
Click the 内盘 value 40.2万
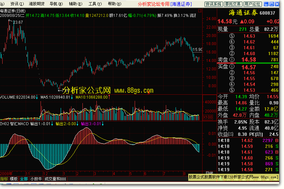coord(271,115)
